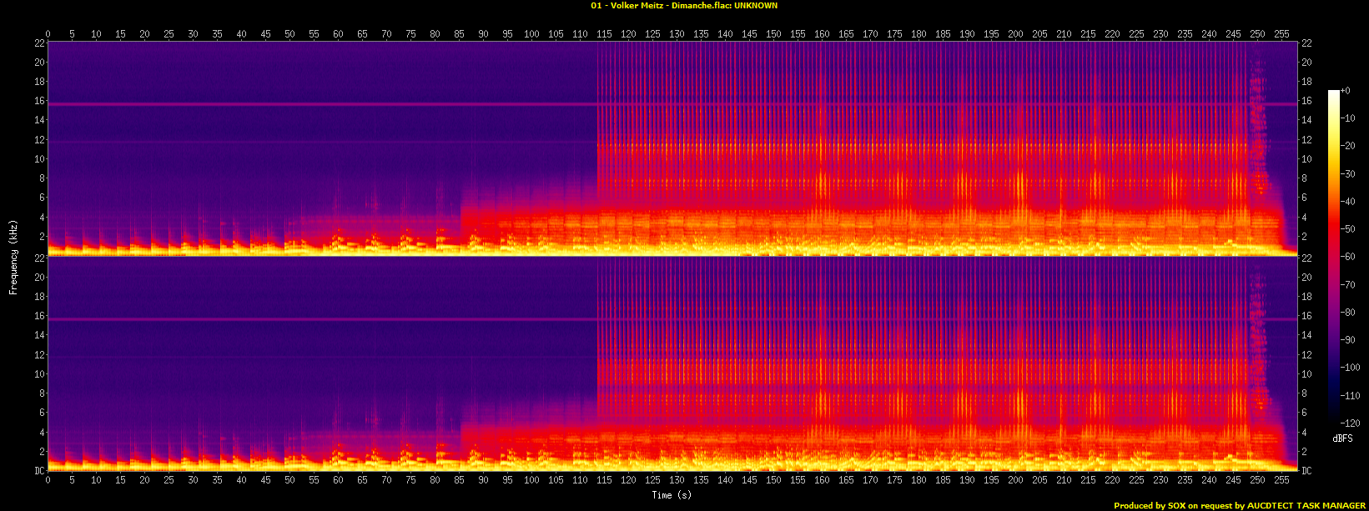Click the upper channel spectrogram plot

[672, 148]
